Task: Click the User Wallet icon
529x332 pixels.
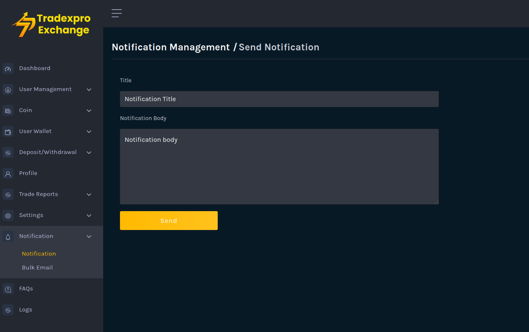Action: 8,132
